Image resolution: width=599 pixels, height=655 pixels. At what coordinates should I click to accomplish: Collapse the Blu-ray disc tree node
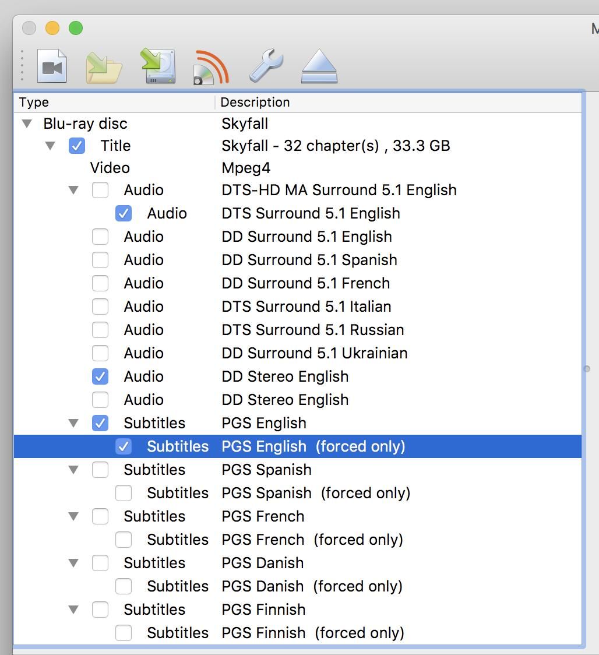point(27,124)
